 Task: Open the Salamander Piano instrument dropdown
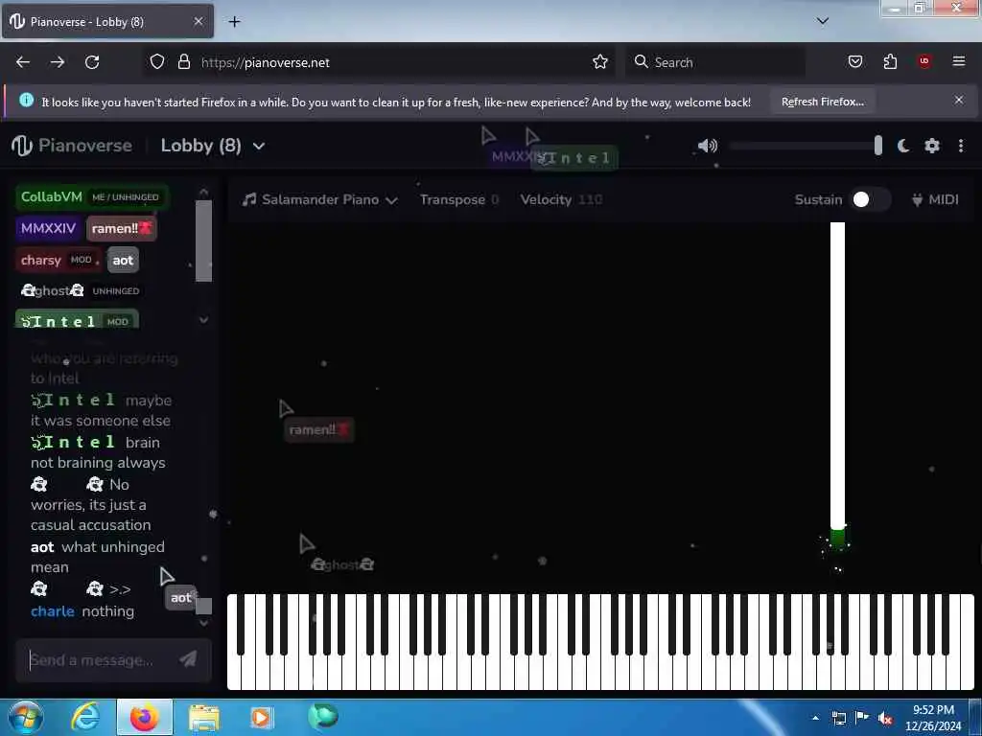pyautogui.click(x=320, y=199)
